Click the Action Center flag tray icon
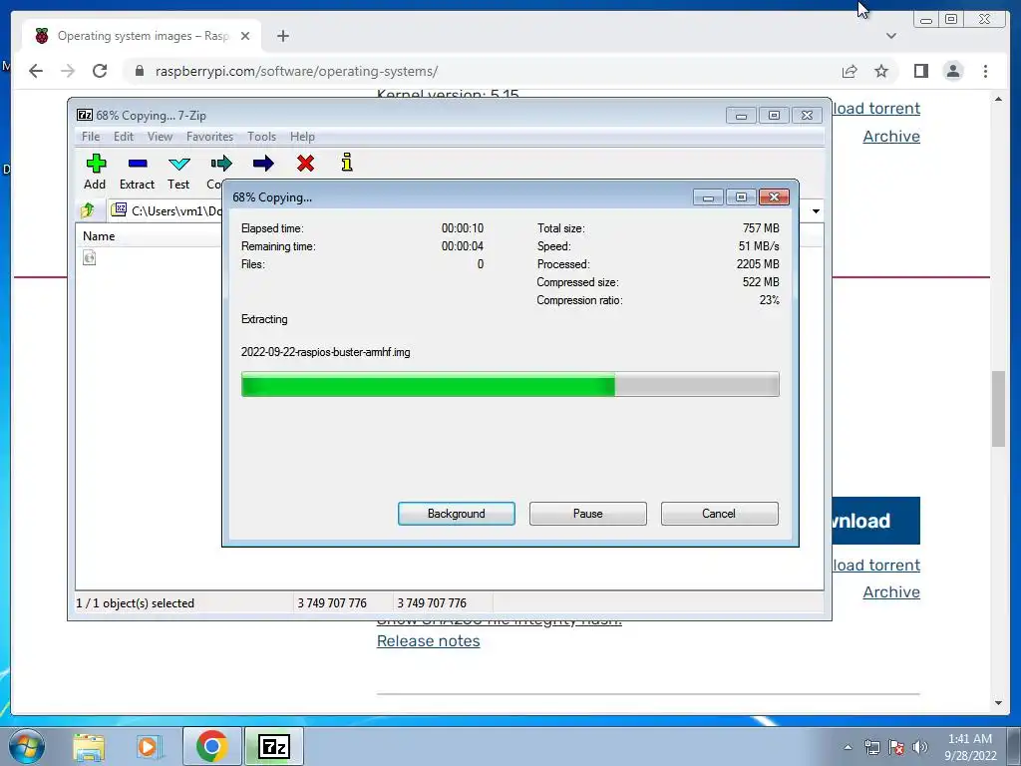 pos(896,747)
